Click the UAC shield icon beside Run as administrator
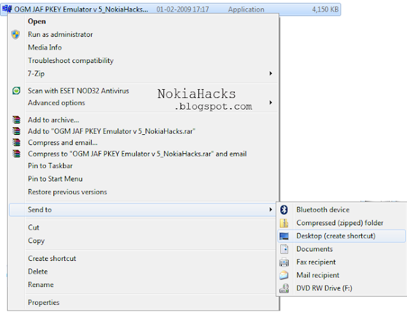Screen dimensions: 407x315 pos(15,34)
